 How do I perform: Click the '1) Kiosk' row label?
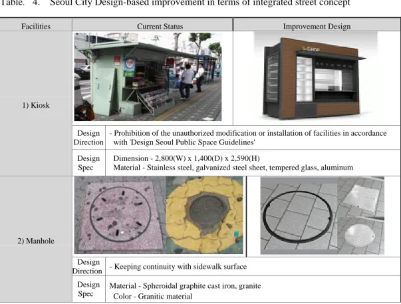36,105
